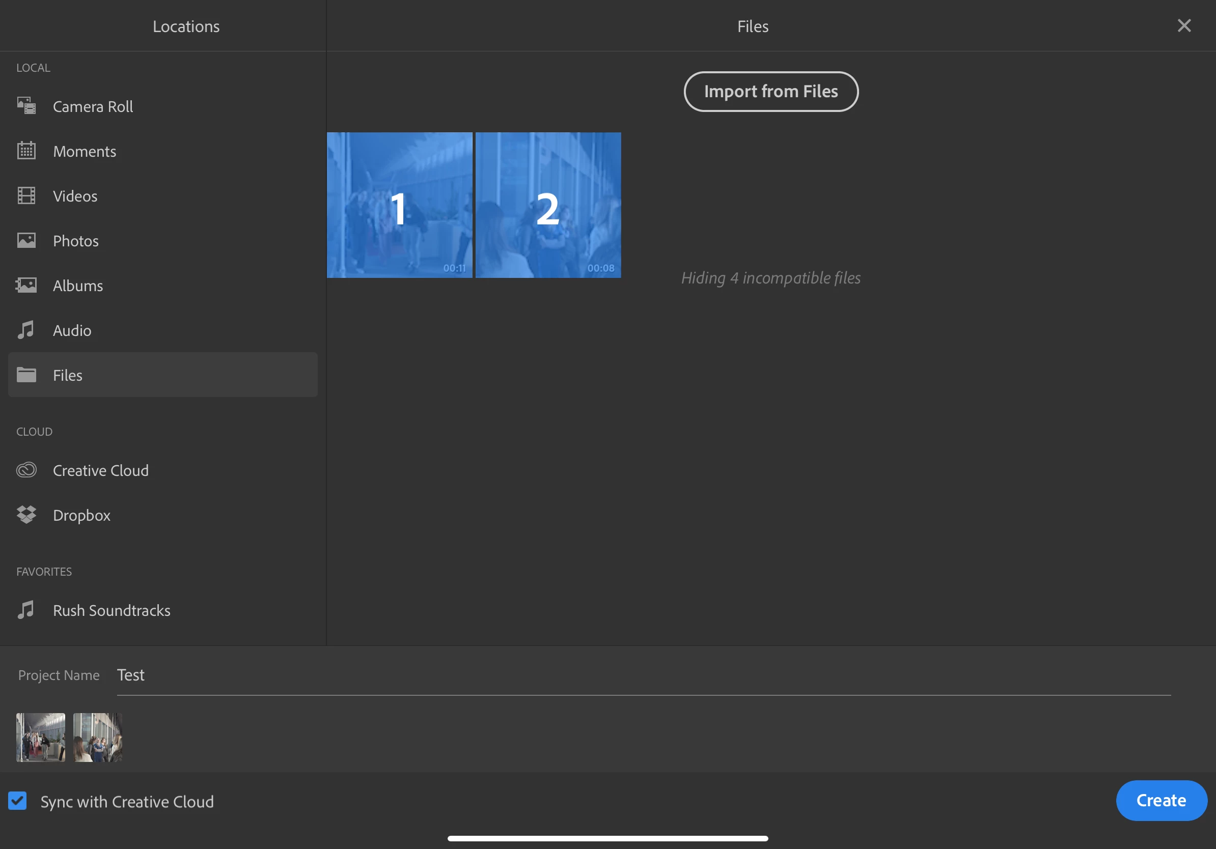Click the Photos picture icon
The width and height of the screenshot is (1216, 849).
click(x=26, y=240)
